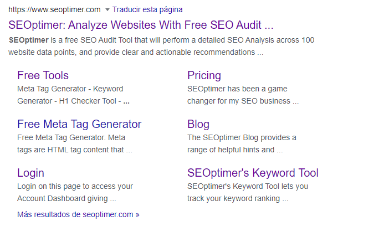This screenshot has height=226, width=384.
Task: Open the "SEOptimer's Keyword Tool" sitelink
Action: (x=253, y=173)
